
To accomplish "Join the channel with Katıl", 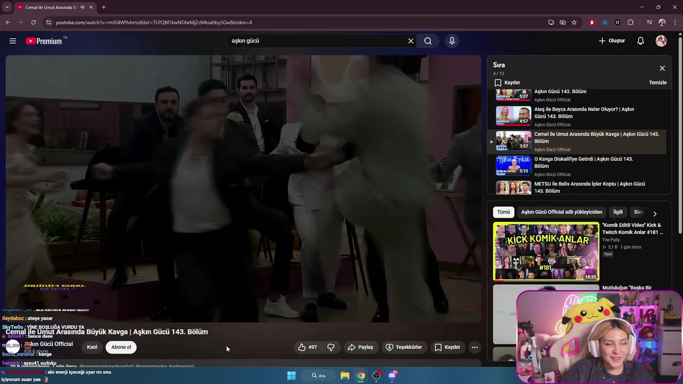I will pos(92,347).
